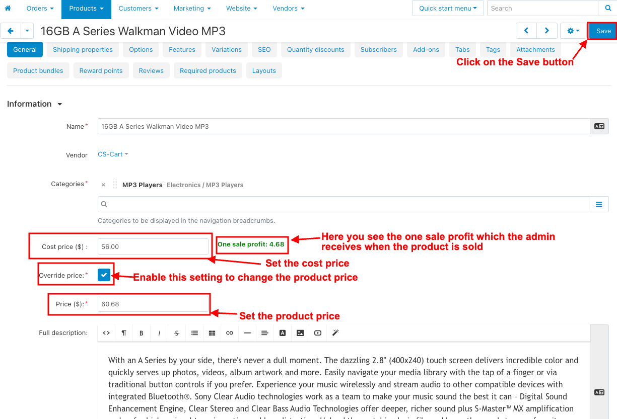Image resolution: width=617 pixels, height=419 pixels.
Task: Open the Products dropdown menu
Action: 86,8
